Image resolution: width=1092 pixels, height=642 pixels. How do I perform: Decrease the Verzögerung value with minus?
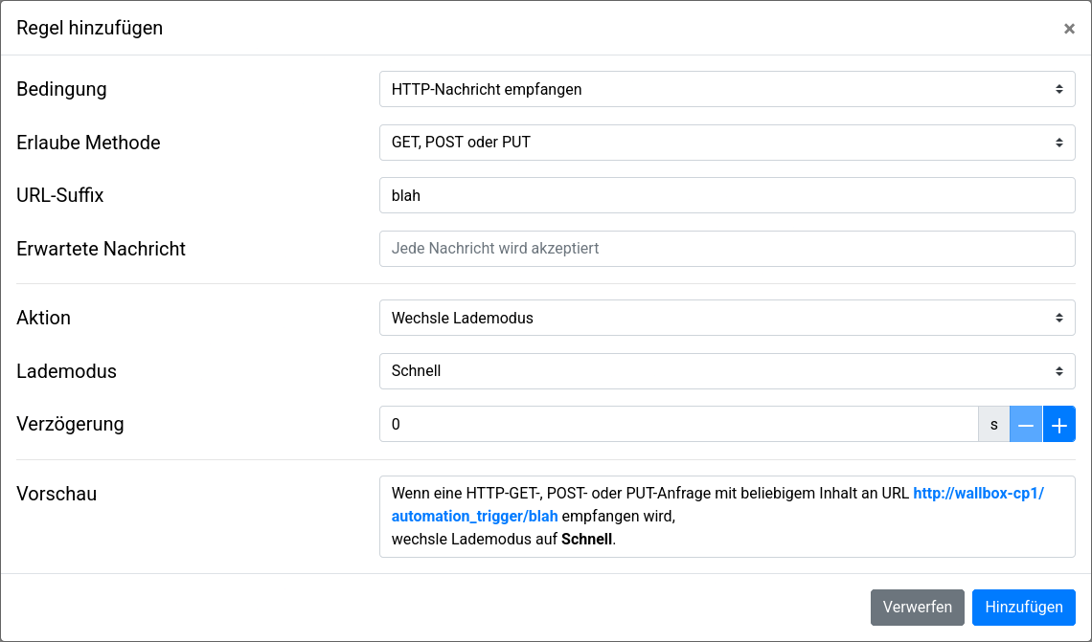[x=1026, y=424]
